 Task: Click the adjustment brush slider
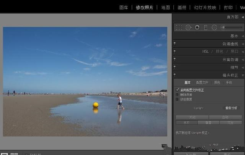pyautogui.click(x=231, y=27)
